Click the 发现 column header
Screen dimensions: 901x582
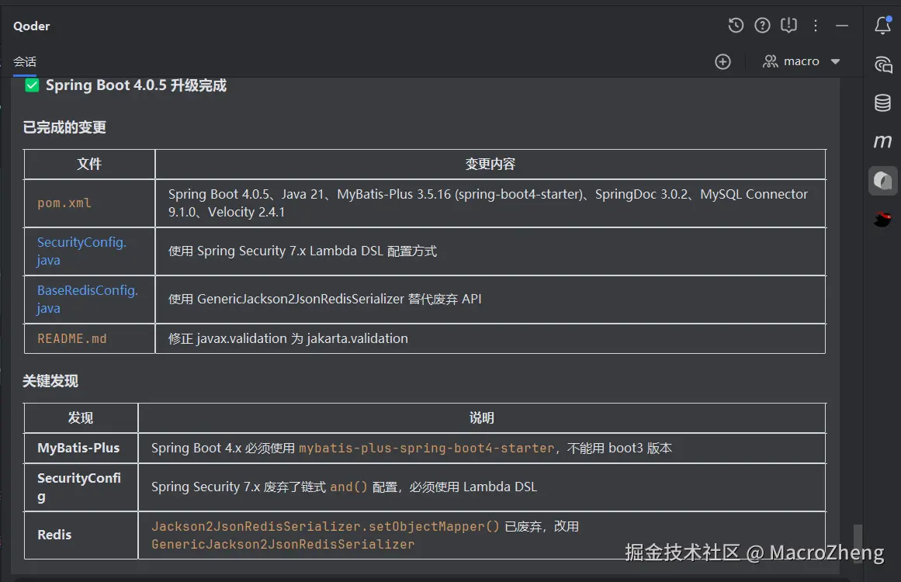click(81, 418)
